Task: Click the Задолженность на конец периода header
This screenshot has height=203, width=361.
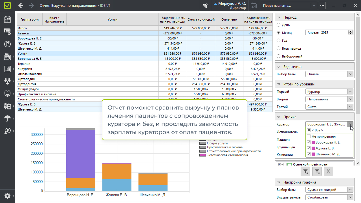Action: (258, 19)
